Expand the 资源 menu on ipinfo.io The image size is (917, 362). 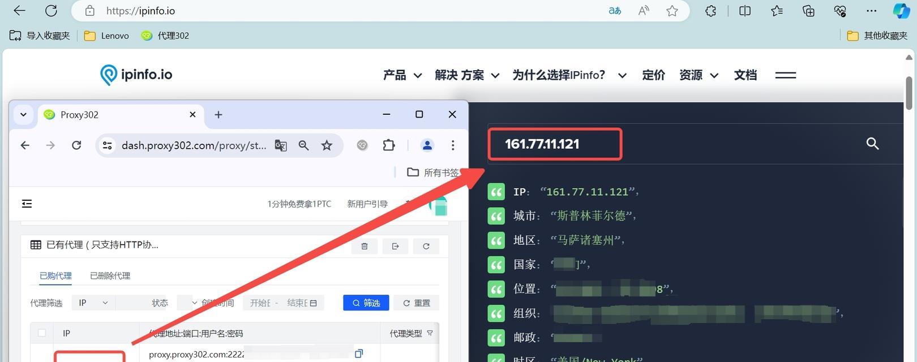pyautogui.click(x=699, y=75)
